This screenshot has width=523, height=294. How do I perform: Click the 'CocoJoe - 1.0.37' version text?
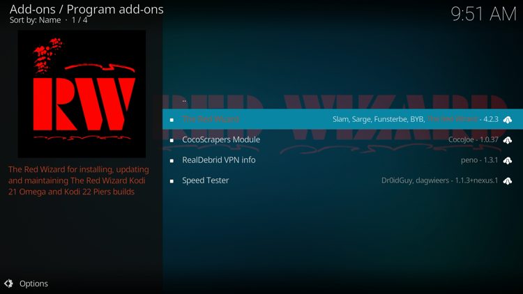pos(473,139)
